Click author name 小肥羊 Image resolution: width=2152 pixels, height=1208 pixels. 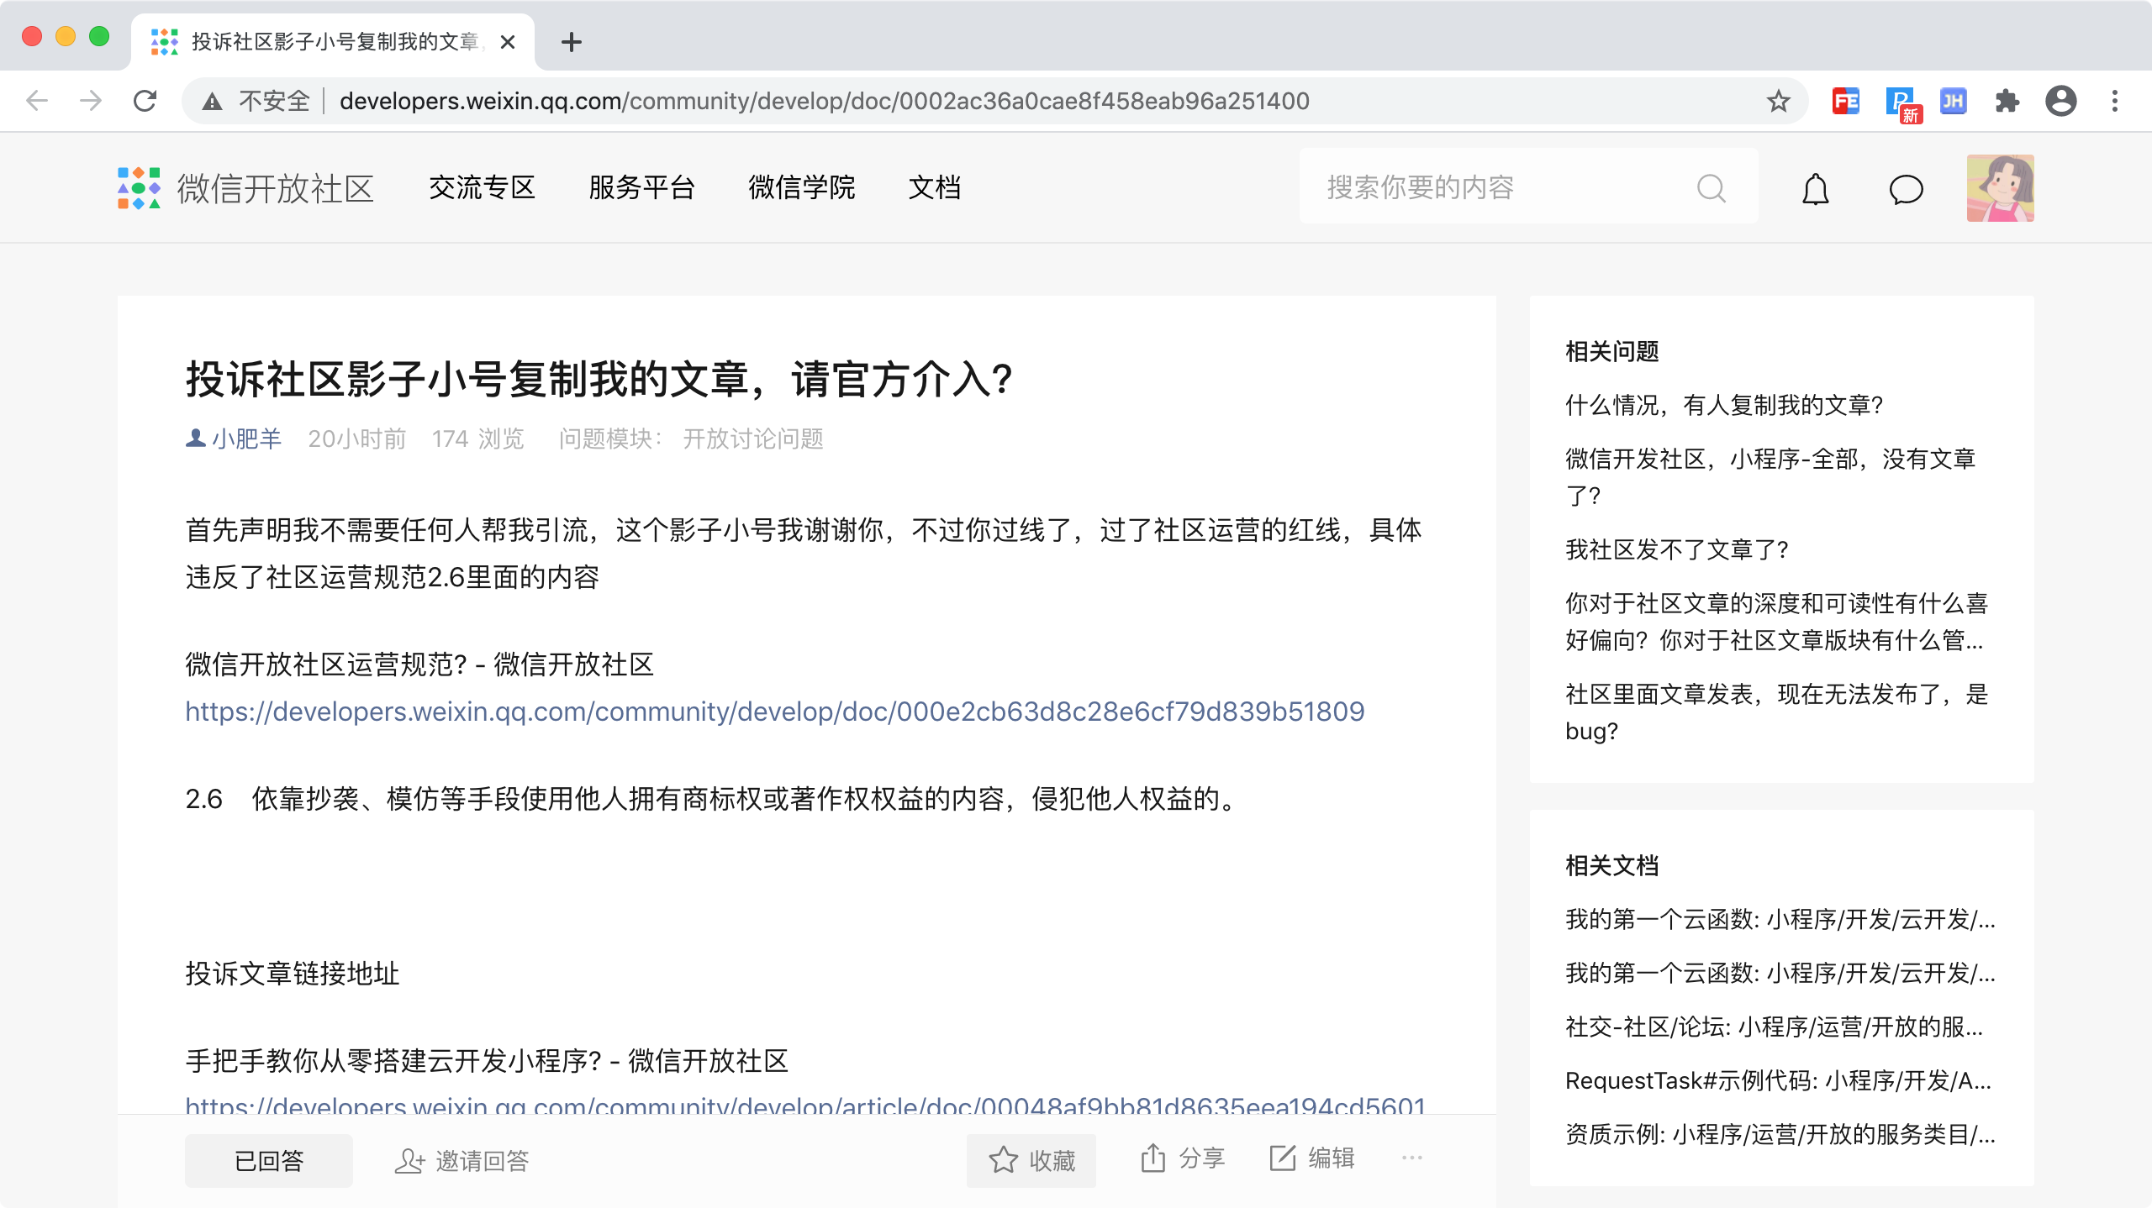[246, 439]
